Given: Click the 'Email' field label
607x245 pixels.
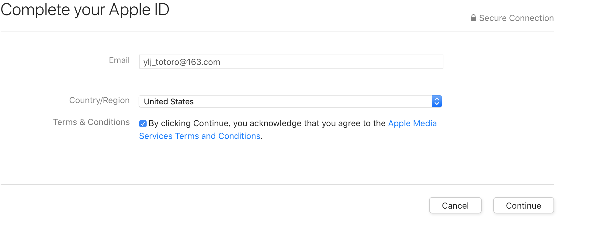Looking at the screenshot, I should coord(119,60).
